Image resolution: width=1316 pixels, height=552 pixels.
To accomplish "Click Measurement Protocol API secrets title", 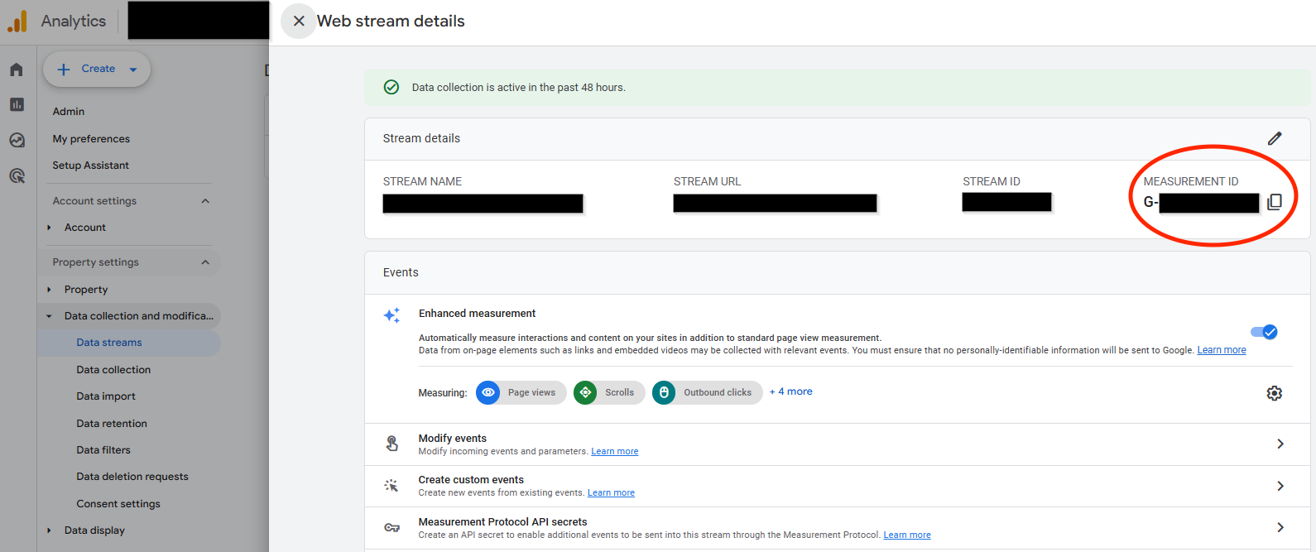I will 502,522.
